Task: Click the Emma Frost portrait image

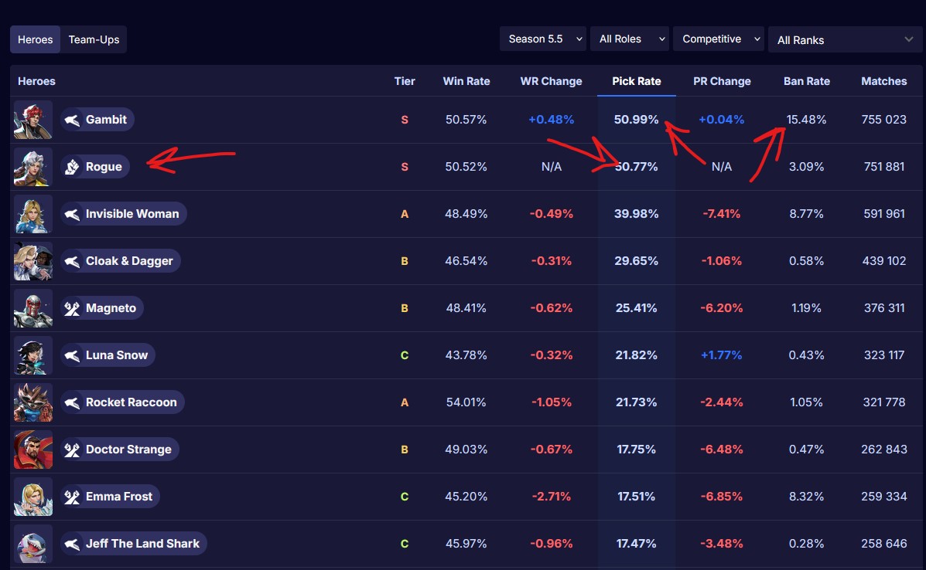Action: pos(33,497)
